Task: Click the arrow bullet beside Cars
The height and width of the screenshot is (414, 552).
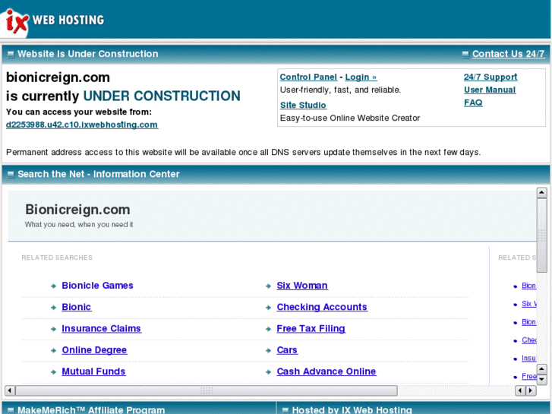Action: 268,351
